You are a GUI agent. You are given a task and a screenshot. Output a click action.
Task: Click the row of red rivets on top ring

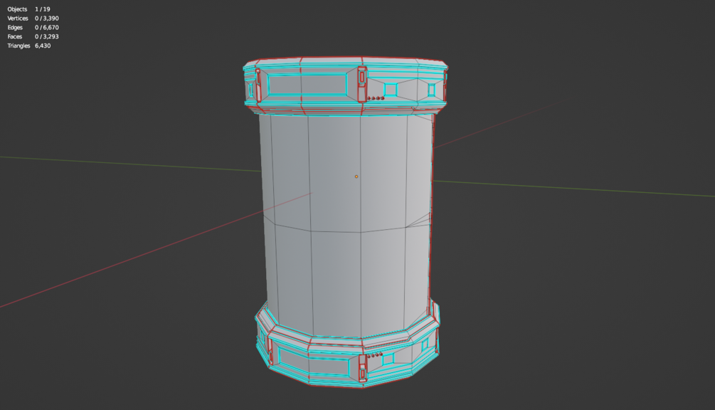click(376, 98)
